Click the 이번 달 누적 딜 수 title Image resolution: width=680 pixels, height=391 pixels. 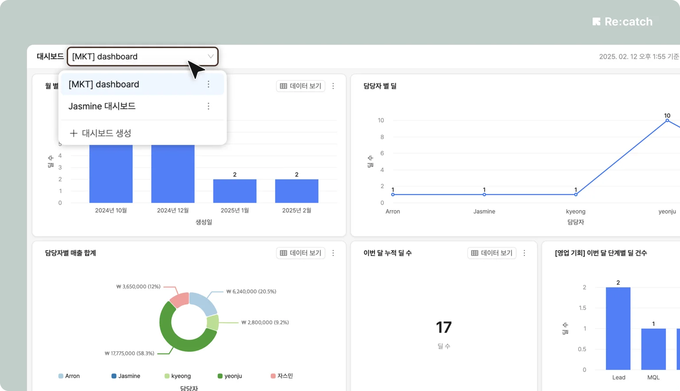point(387,253)
